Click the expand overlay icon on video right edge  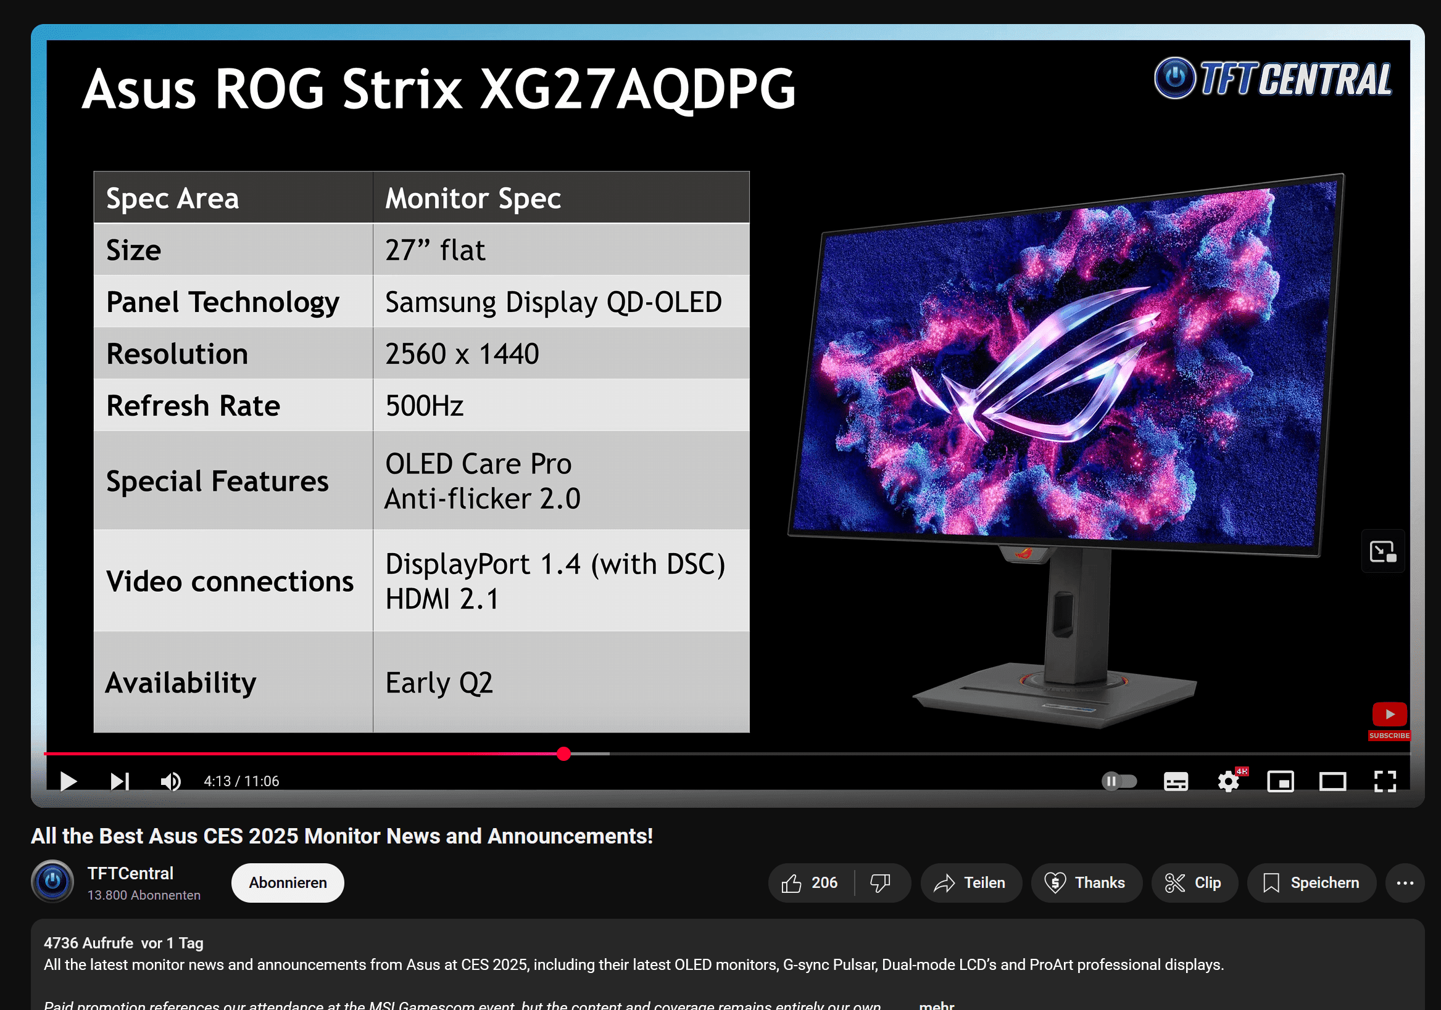[1382, 552]
